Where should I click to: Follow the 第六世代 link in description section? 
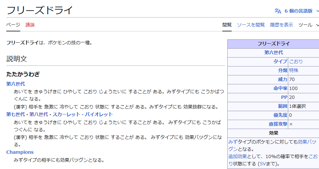(x=16, y=84)
